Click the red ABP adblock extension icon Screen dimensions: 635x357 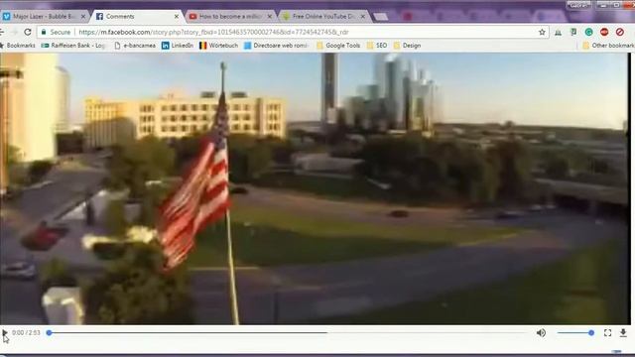604,32
